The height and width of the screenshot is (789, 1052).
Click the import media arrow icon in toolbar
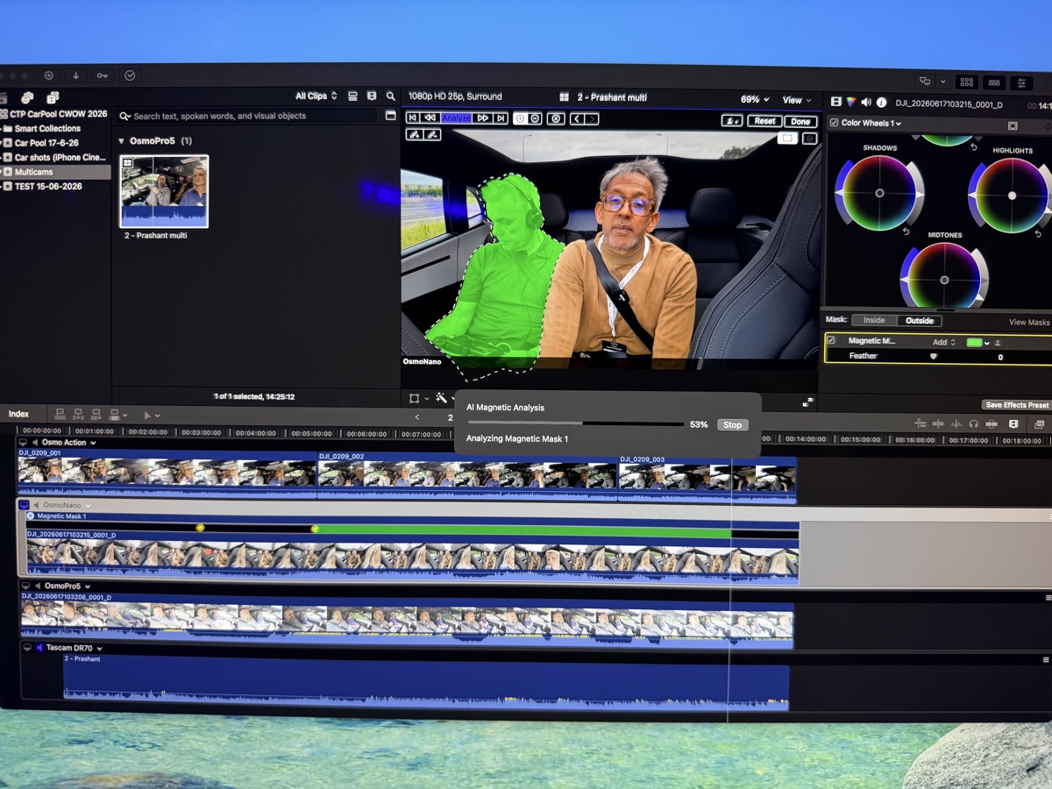75,75
